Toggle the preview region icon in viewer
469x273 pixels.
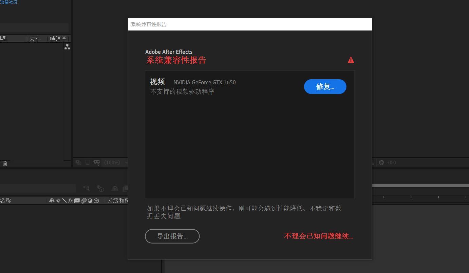[x=78, y=163]
